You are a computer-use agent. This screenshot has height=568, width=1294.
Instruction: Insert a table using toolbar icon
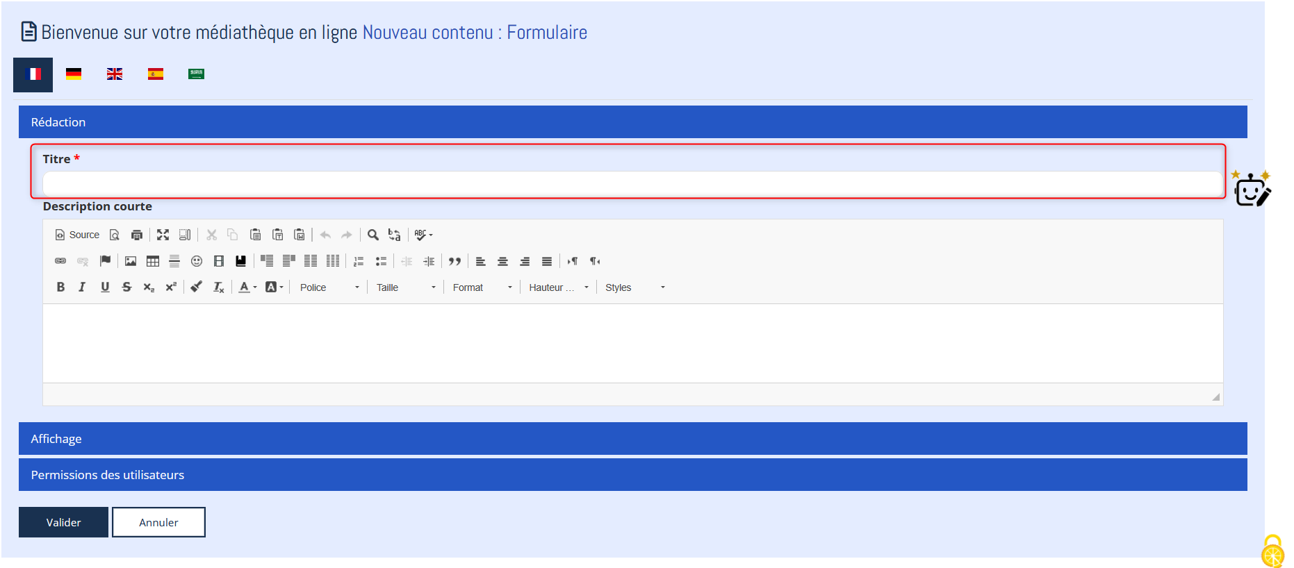(153, 261)
